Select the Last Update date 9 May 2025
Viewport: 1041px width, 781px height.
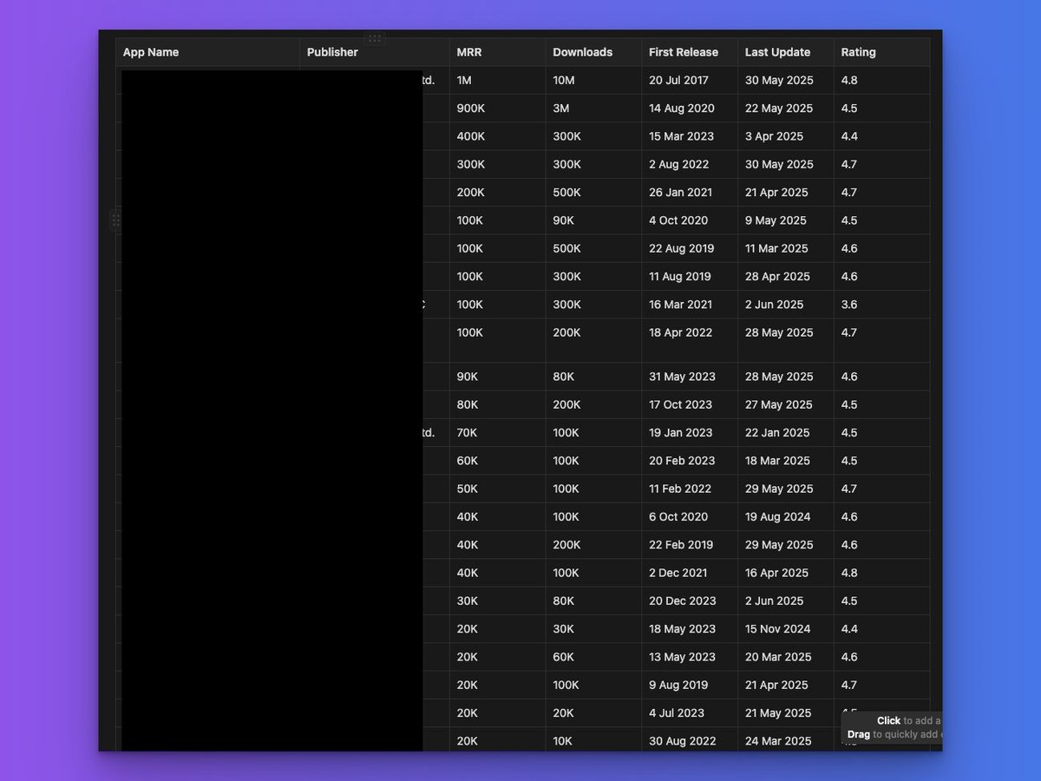coord(776,220)
